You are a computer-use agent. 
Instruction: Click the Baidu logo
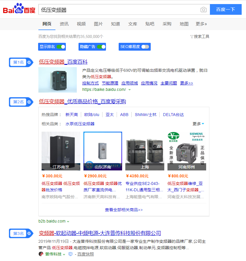click(x=19, y=8)
